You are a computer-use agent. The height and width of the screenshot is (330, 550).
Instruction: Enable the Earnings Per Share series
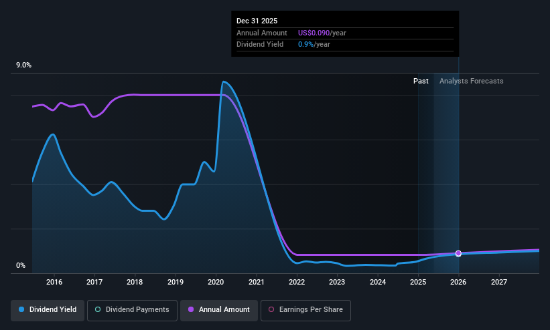coord(305,310)
